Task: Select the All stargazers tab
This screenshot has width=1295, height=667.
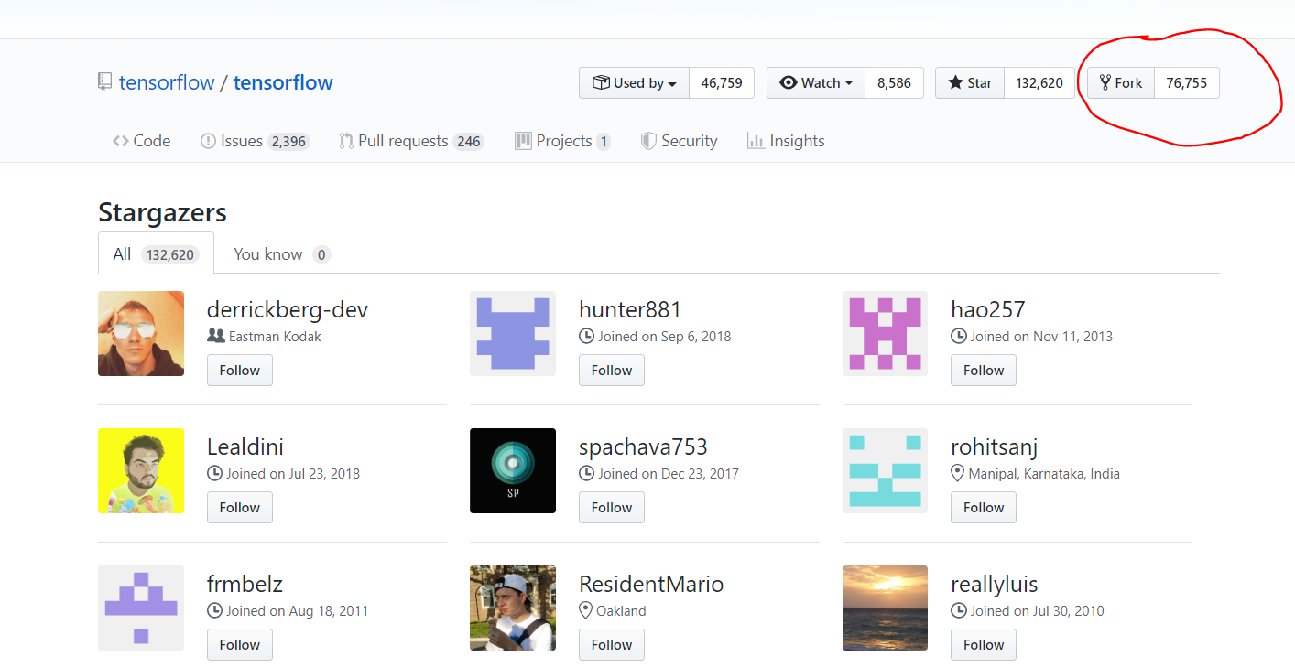Action: pos(156,253)
